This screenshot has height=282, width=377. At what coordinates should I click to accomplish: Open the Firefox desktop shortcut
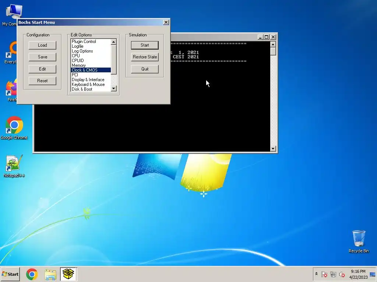11,91
